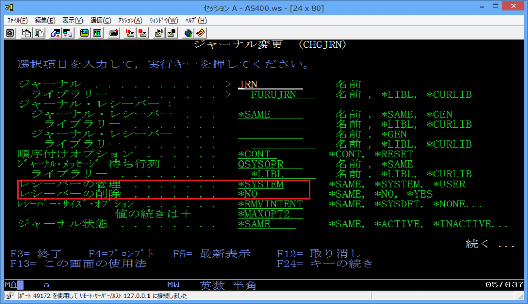The image size is (528, 304).
Task: Click the ジャーナル変更 (CHGJRN) screen title
Action: coord(270,44)
